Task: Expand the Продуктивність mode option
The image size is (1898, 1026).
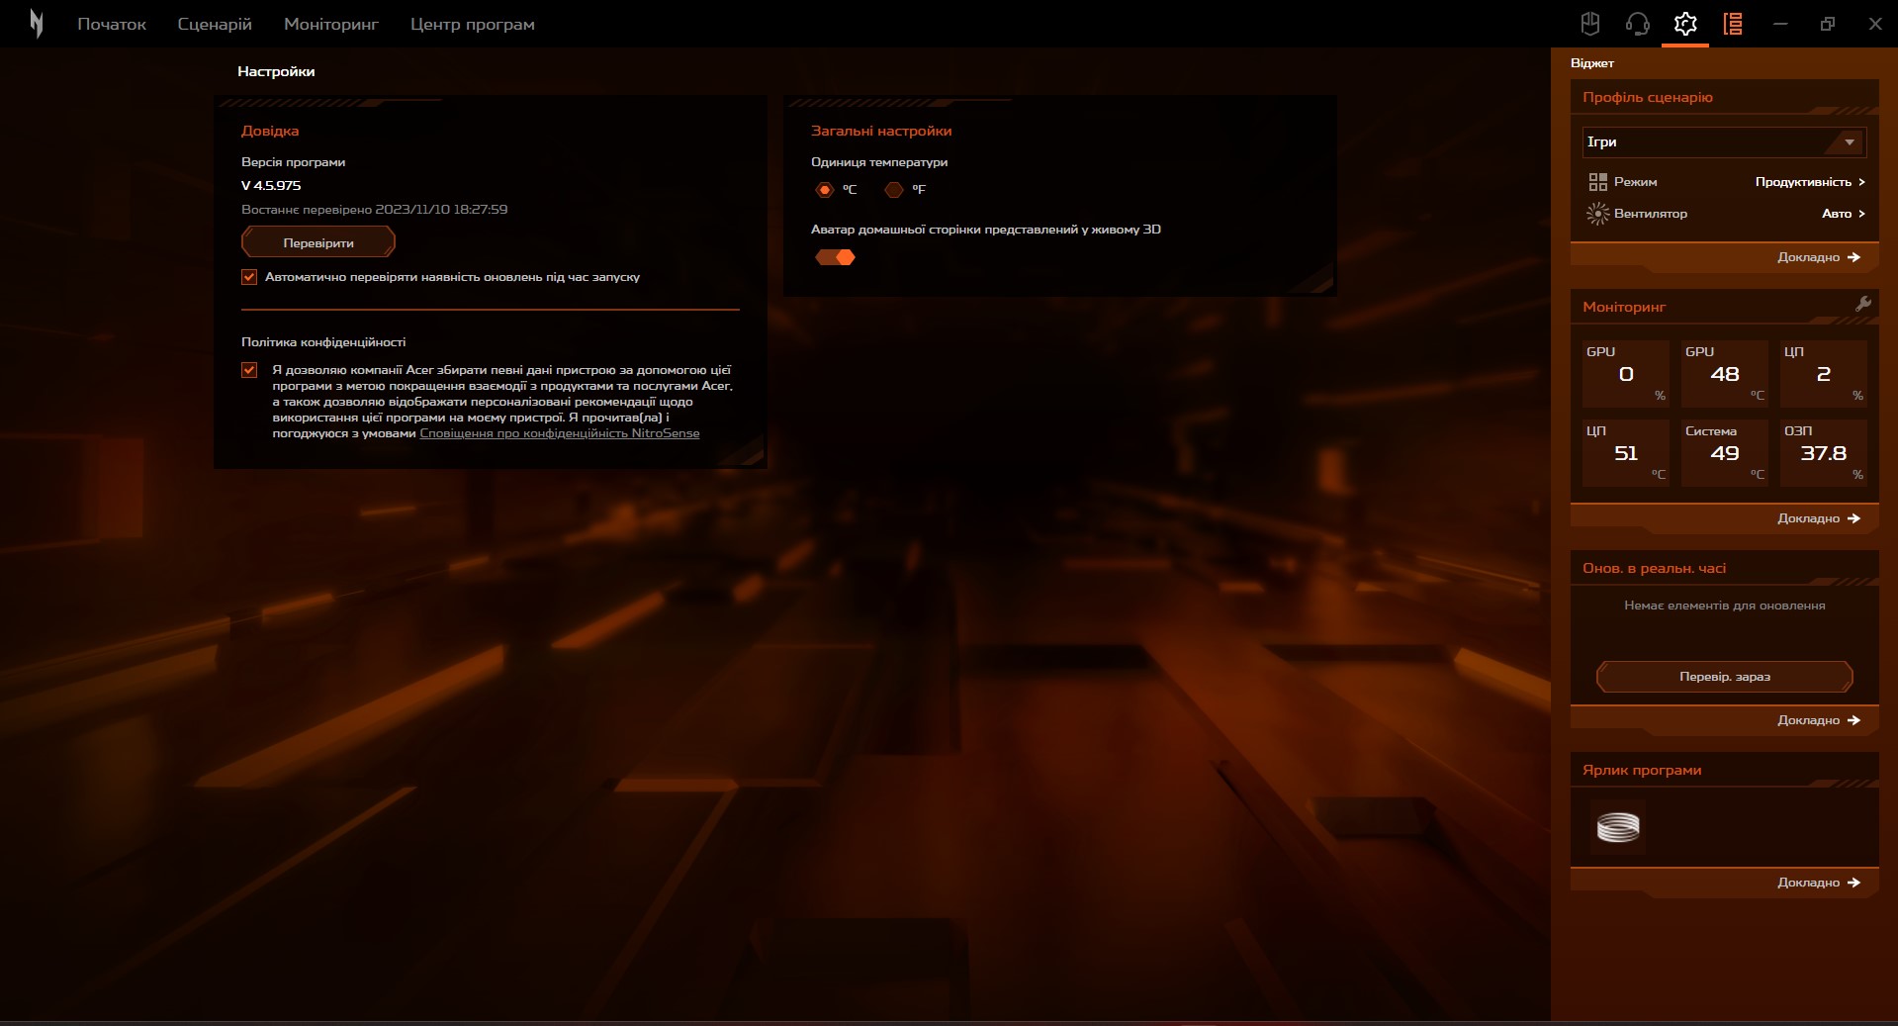Action: click(x=1809, y=182)
